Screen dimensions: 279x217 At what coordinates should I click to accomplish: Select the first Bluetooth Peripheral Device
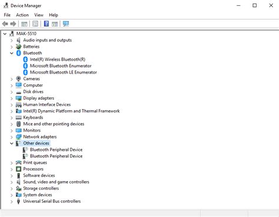pyautogui.click(x=56, y=150)
